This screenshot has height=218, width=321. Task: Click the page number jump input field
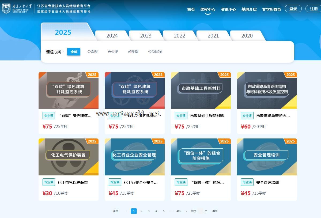[x=201, y=211]
